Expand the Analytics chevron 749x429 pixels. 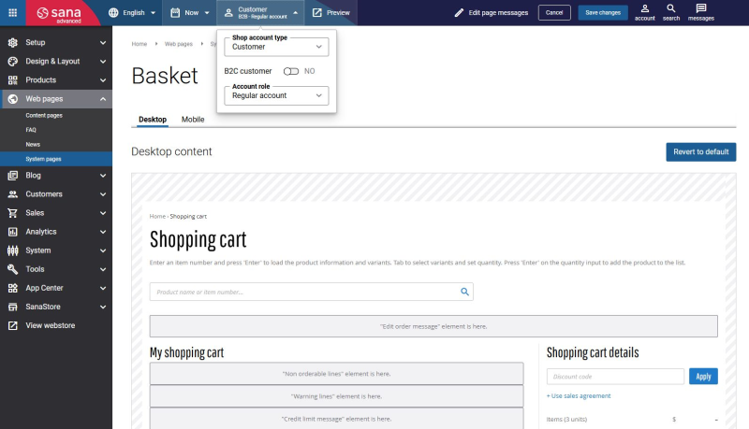[x=103, y=232]
